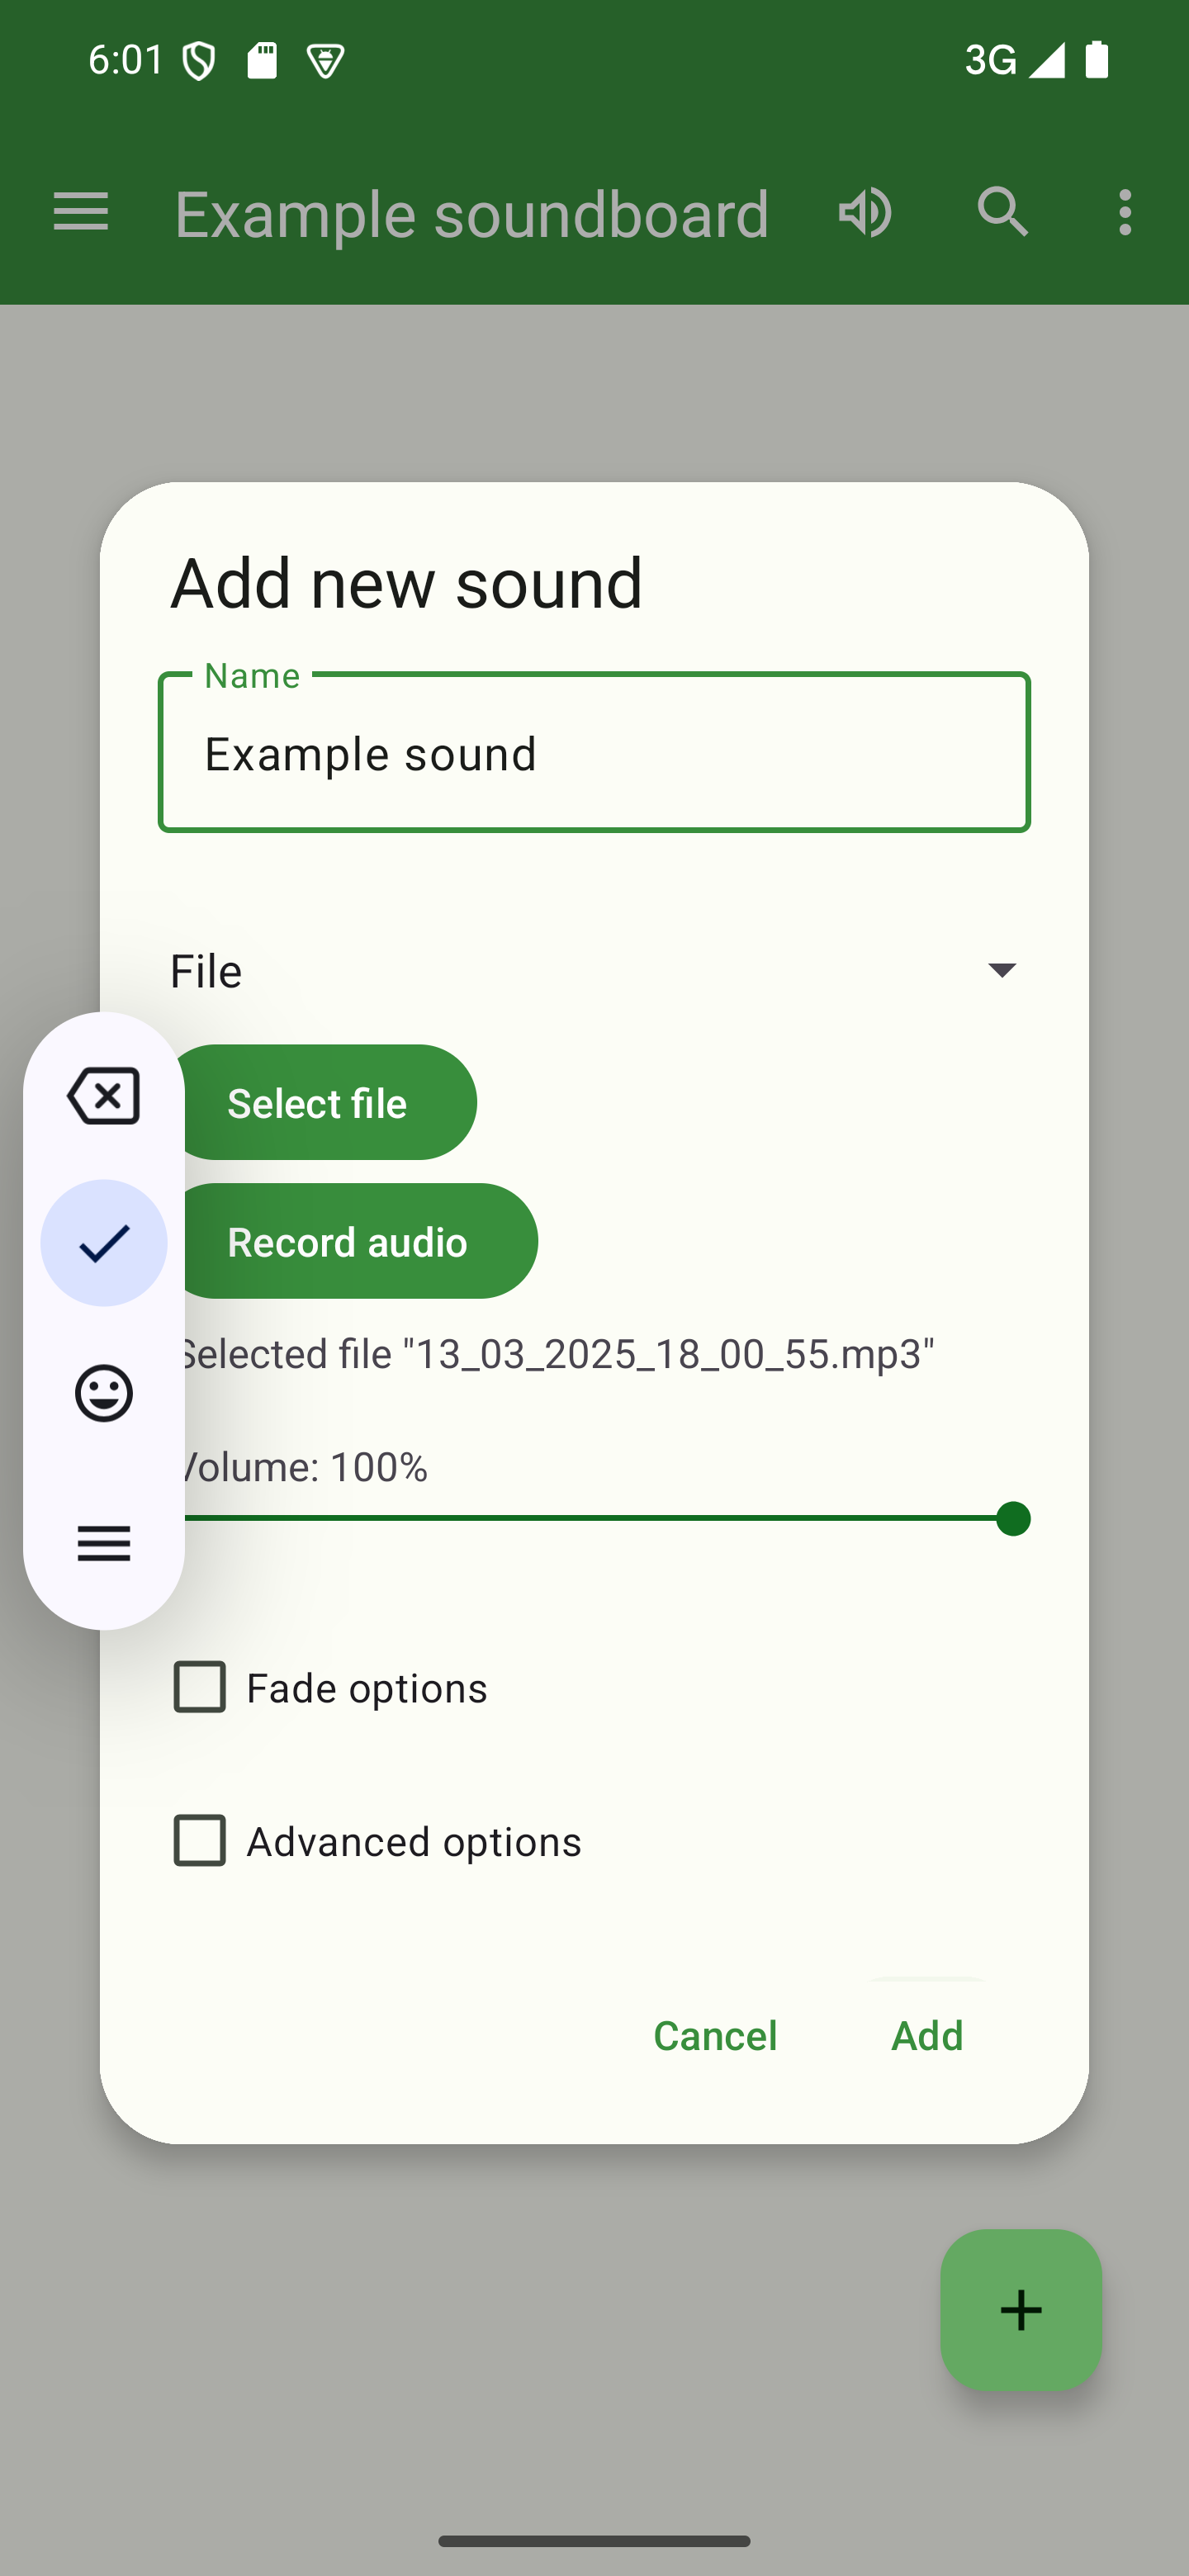The width and height of the screenshot is (1189, 2576).
Task: Open search with the magnifier icon
Action: coord(1002,212)
